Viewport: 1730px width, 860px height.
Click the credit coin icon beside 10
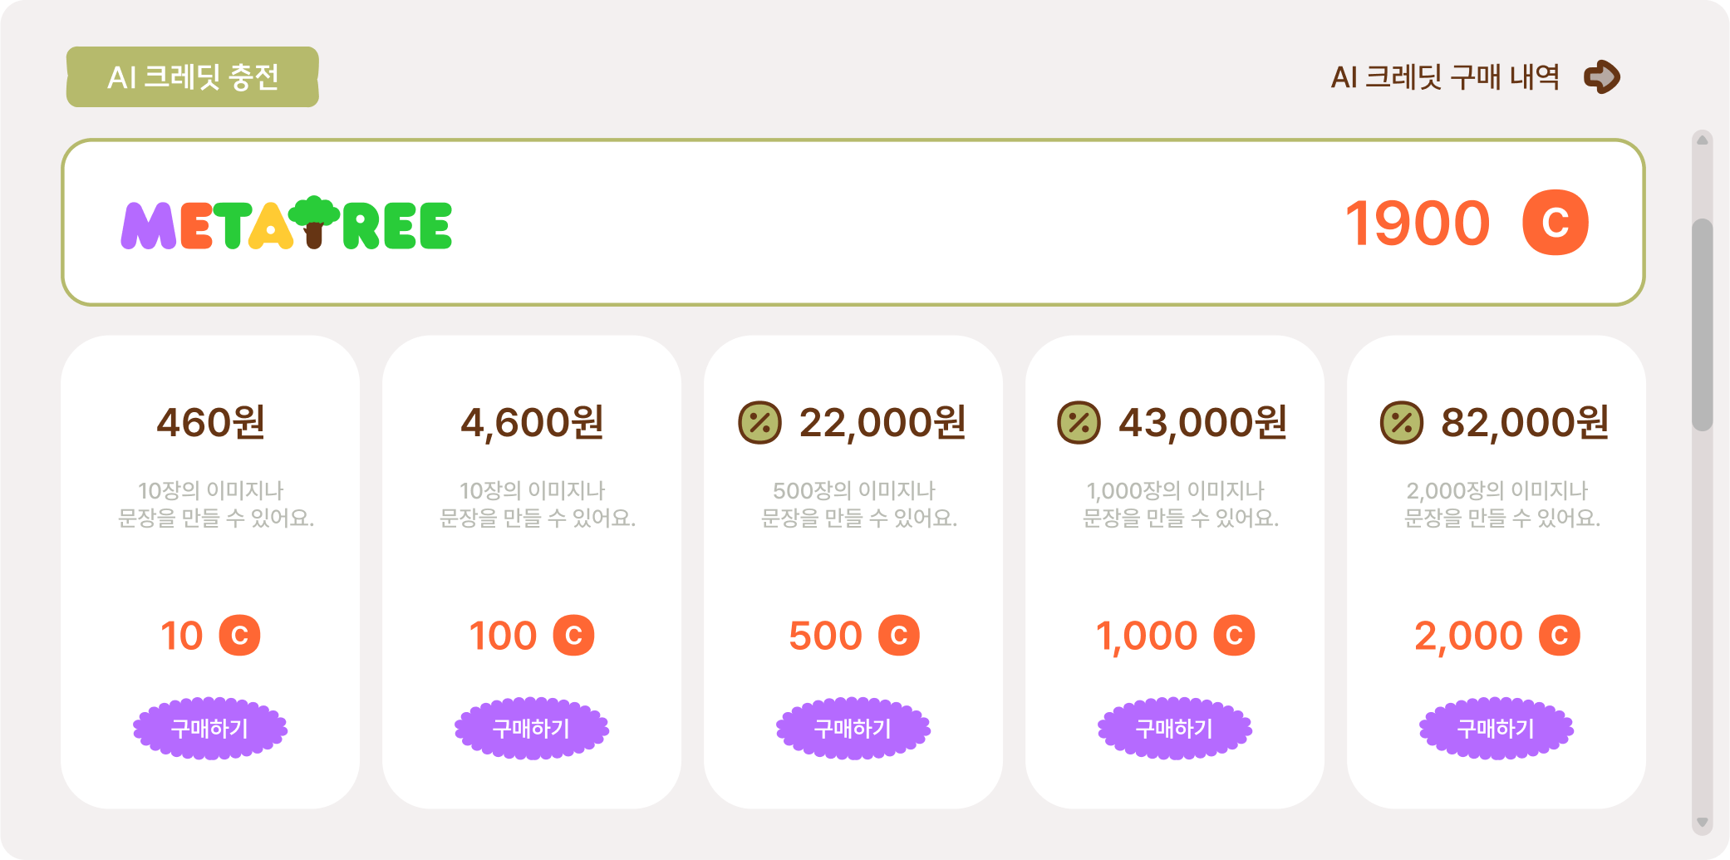tap(239, 636)
